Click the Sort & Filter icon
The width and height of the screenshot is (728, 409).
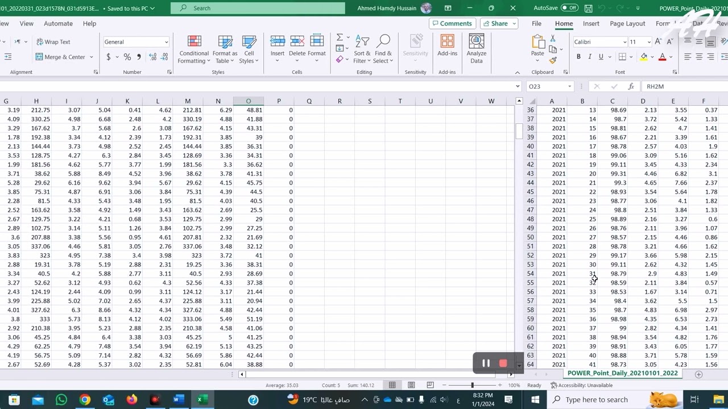click(x=362, y=41)
